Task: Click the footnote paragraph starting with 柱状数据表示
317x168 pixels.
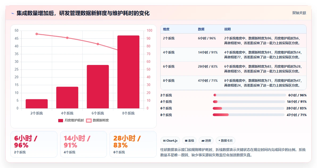Action: point(233,152)
